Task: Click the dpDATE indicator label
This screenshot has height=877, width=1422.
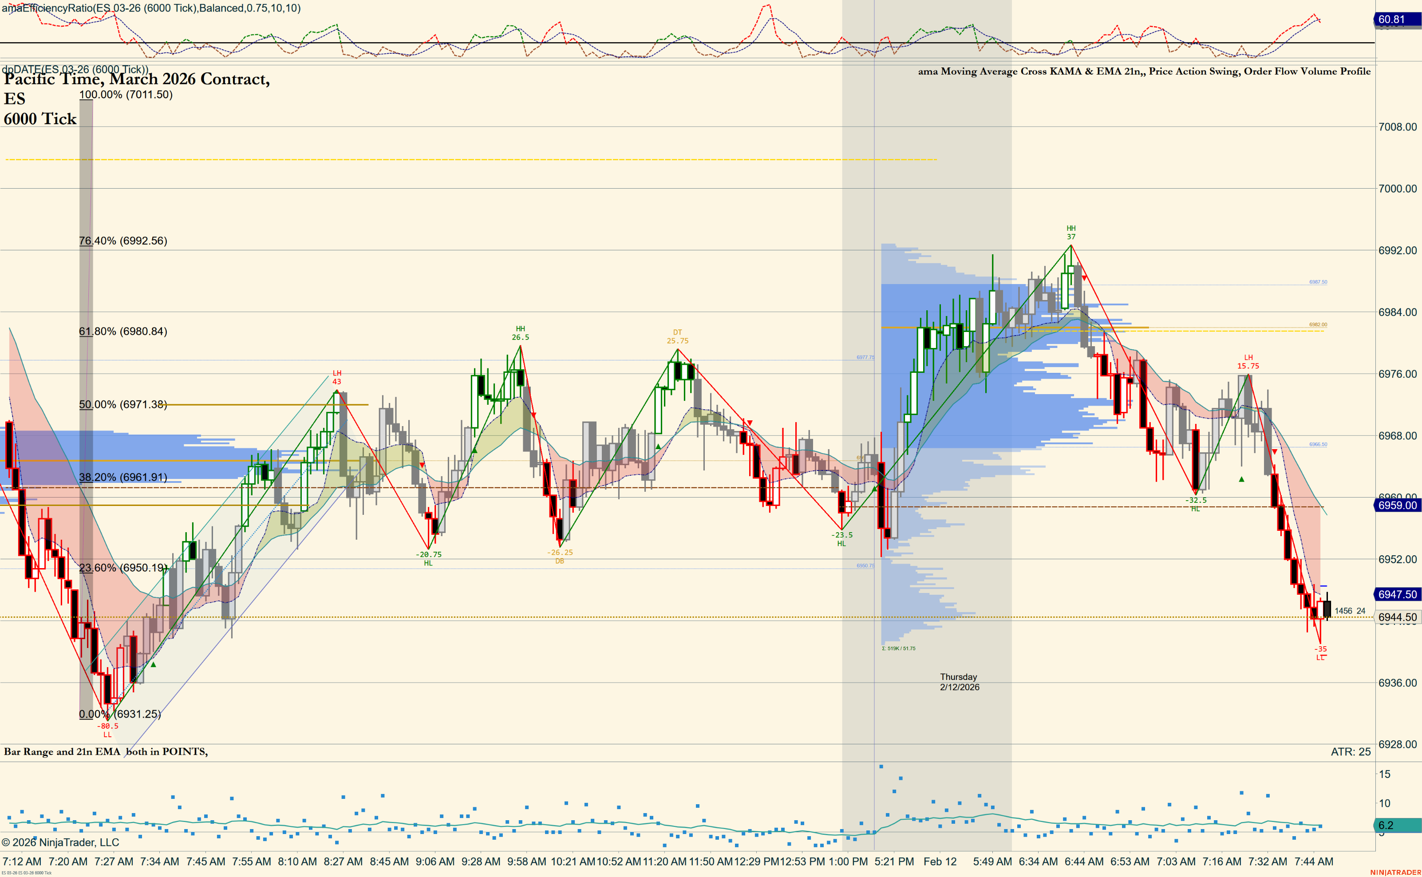Action: click(75, 70)
